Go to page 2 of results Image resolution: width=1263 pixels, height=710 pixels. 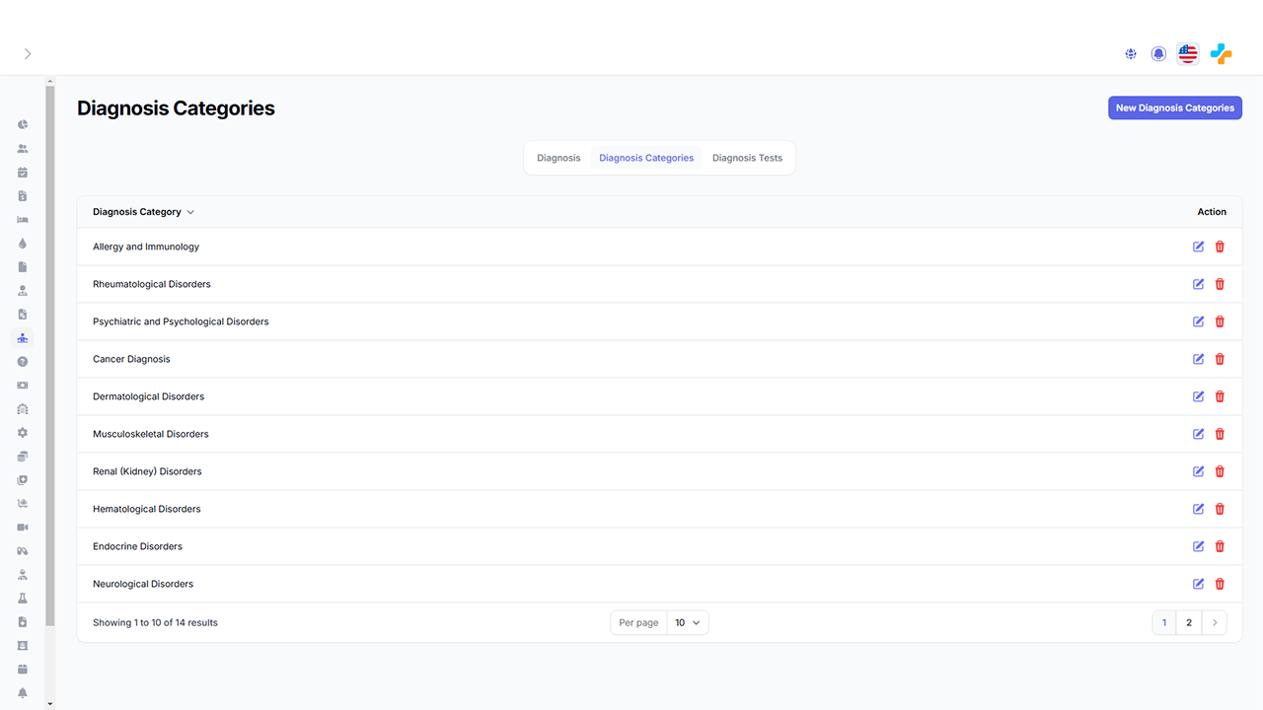[x=1189, y=623]
